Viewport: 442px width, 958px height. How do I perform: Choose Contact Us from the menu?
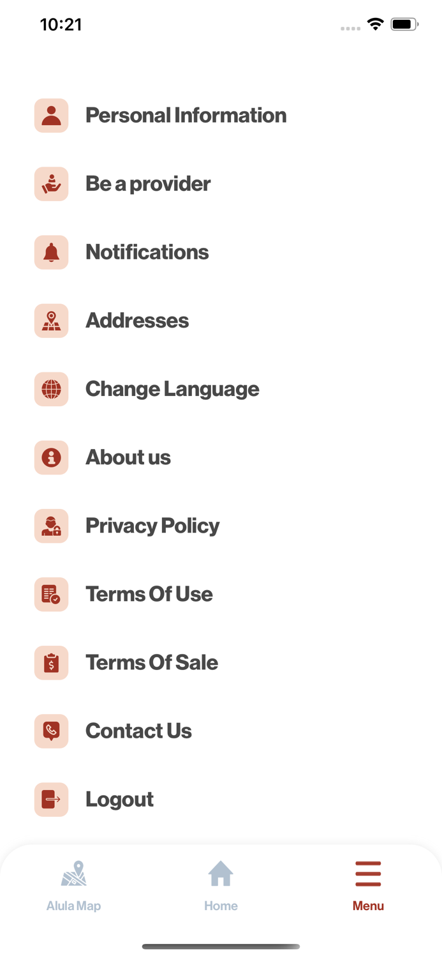click(138, 731)
